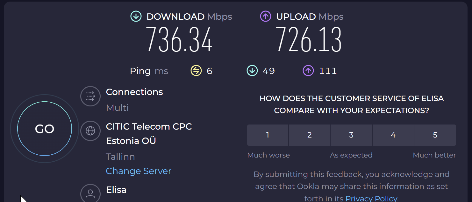
Task: Rate customer service 1, much worse
Action: pyautogui.click(x=268, y=135)
